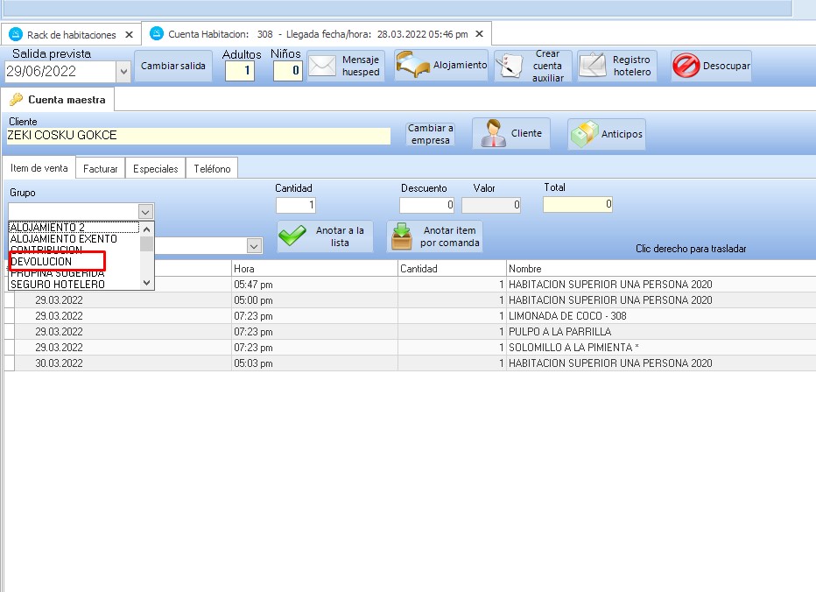Screen dimensions: 816x592
Task: Choose SEGURO HOTELERO in the Grupo list
Action: coord(57,284)
